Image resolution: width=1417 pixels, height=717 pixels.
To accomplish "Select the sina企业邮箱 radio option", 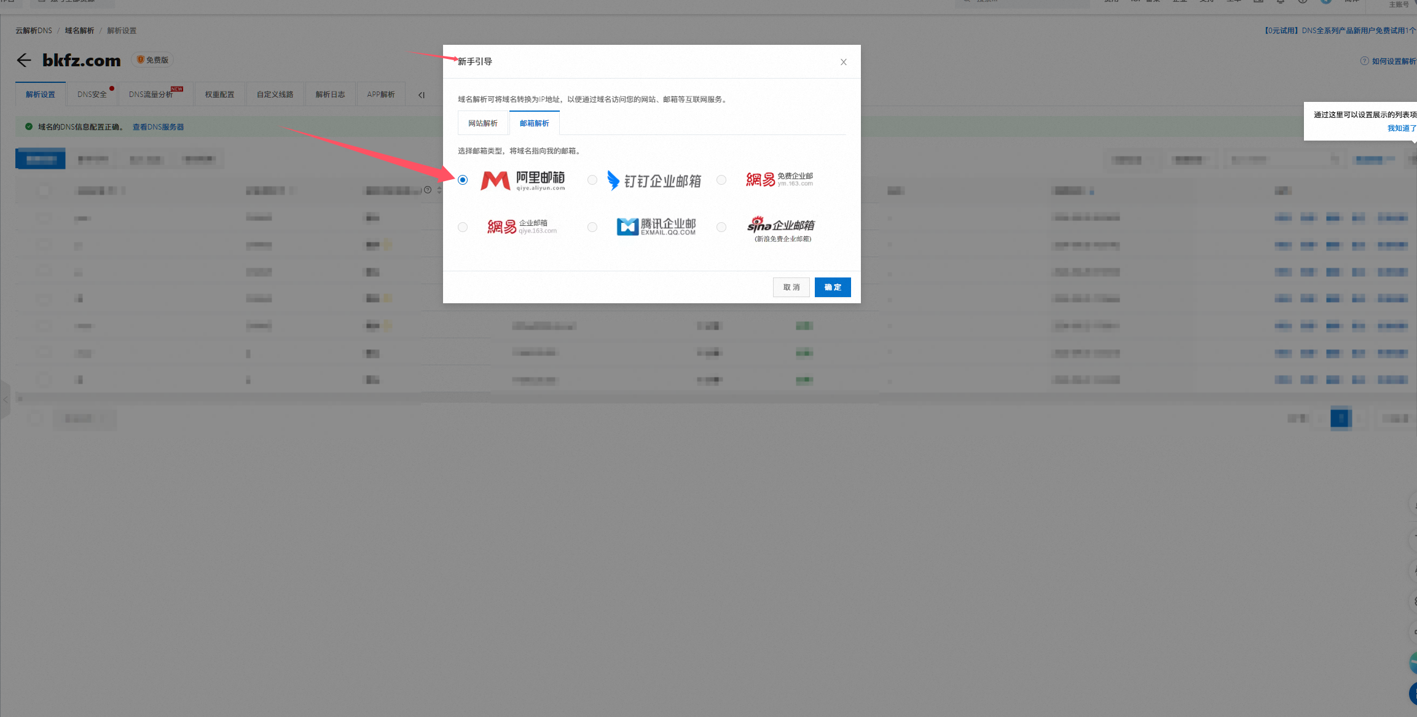I will 721,227.
